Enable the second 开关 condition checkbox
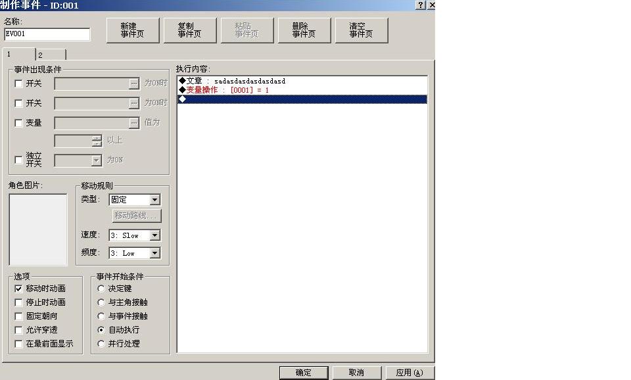Viewport: 631px width, 380px height. point(18,103)
